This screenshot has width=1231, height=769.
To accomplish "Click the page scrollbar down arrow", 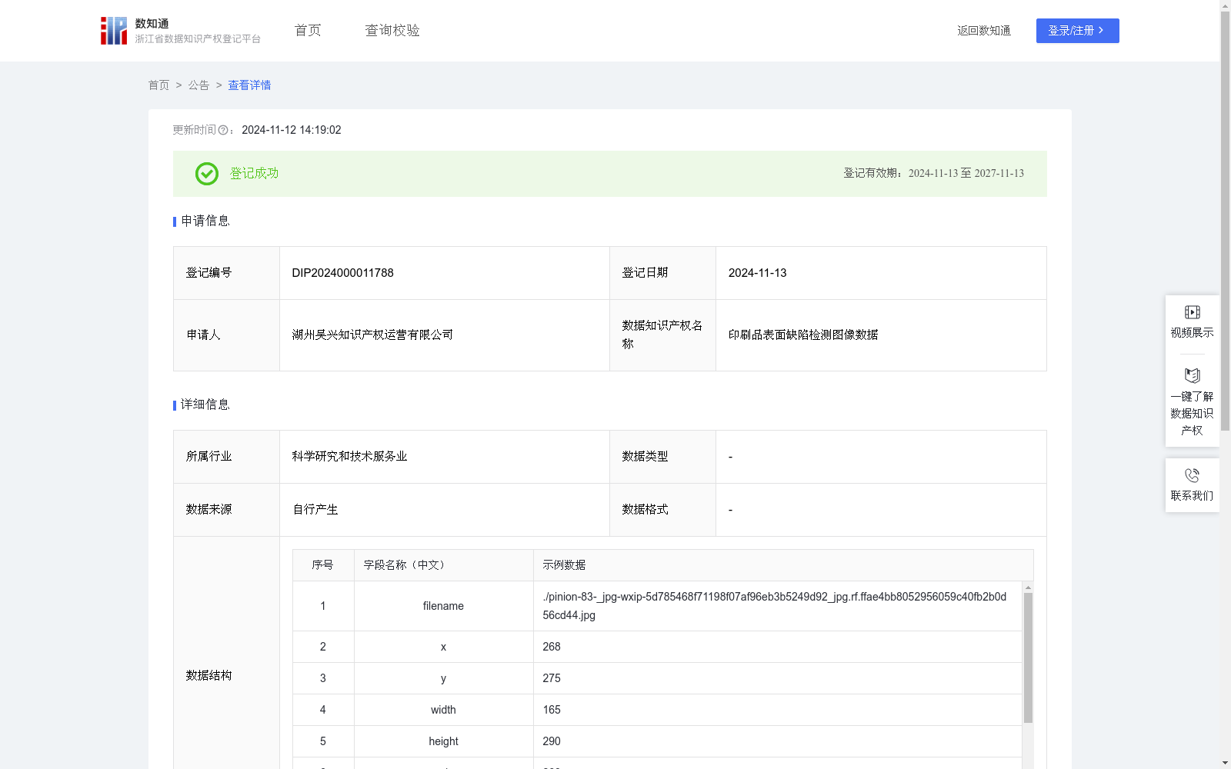I will pyautogui.click(x=1225, y=764).
